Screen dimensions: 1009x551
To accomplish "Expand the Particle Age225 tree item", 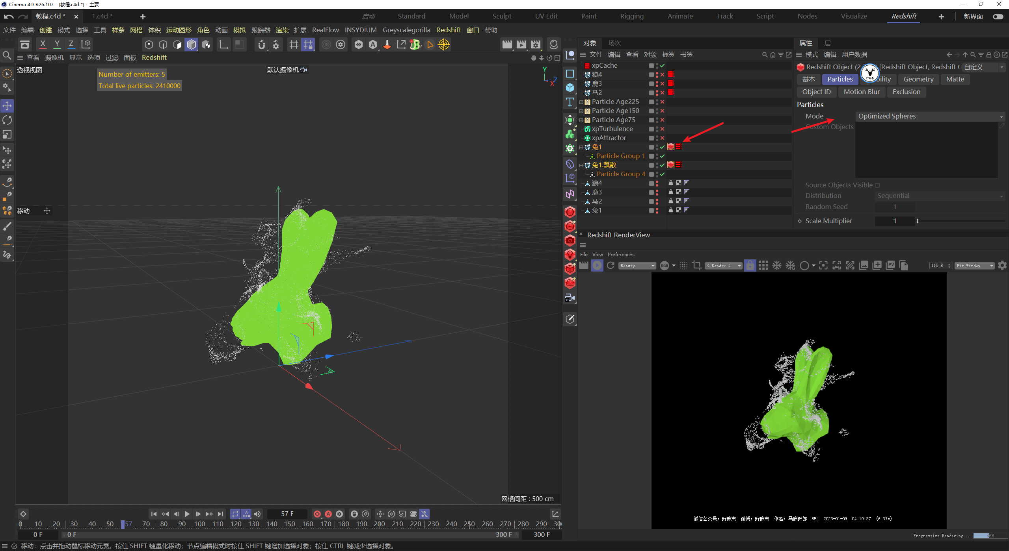I will 581,102.
